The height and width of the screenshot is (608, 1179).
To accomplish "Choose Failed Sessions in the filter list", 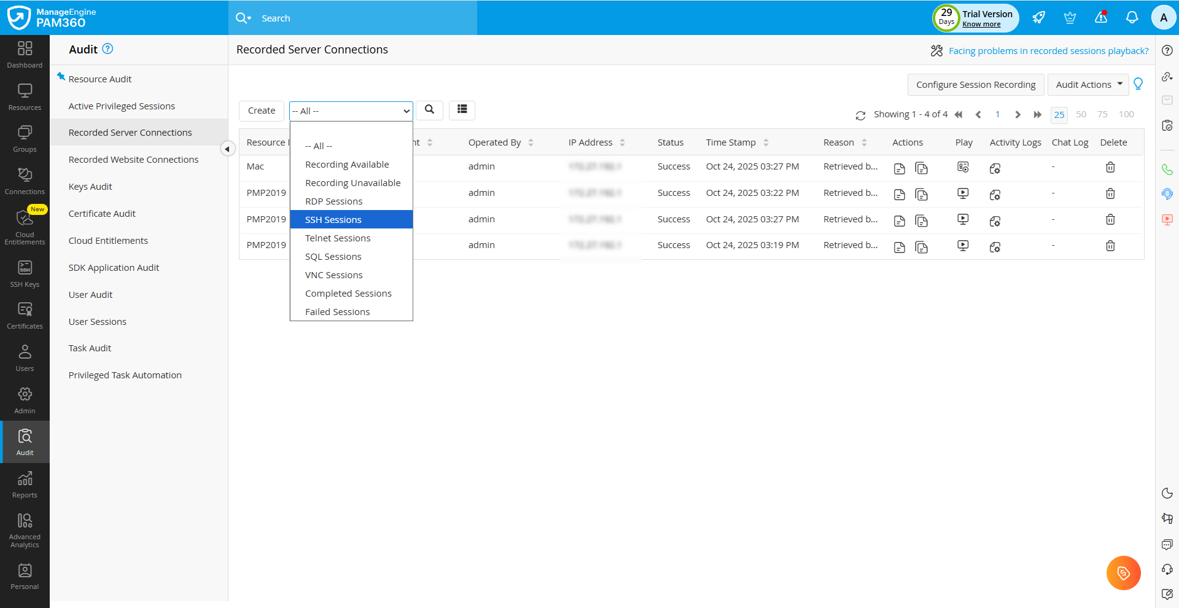I will 337,312.
